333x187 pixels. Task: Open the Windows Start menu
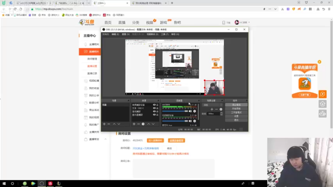coord(4,183)
